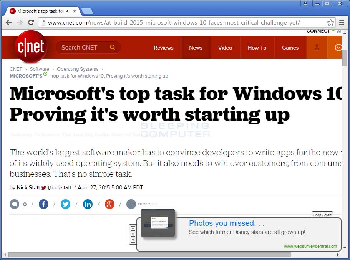Reload the page with refresh icon
350x260 pixels.
(x=31, y=22)
